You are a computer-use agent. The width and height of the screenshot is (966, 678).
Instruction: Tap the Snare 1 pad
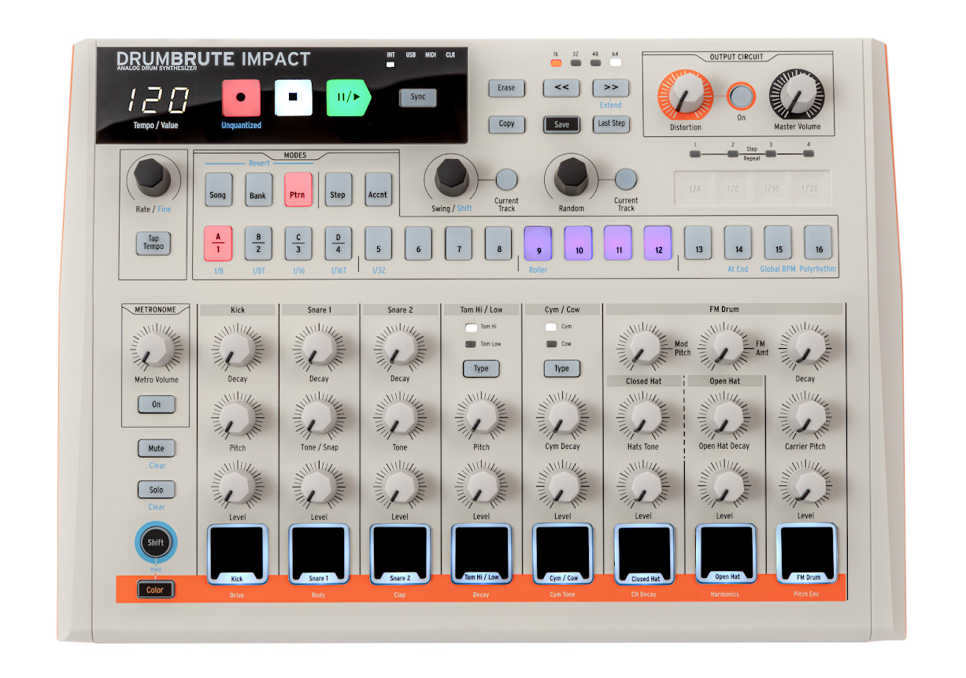pos(318,554)
